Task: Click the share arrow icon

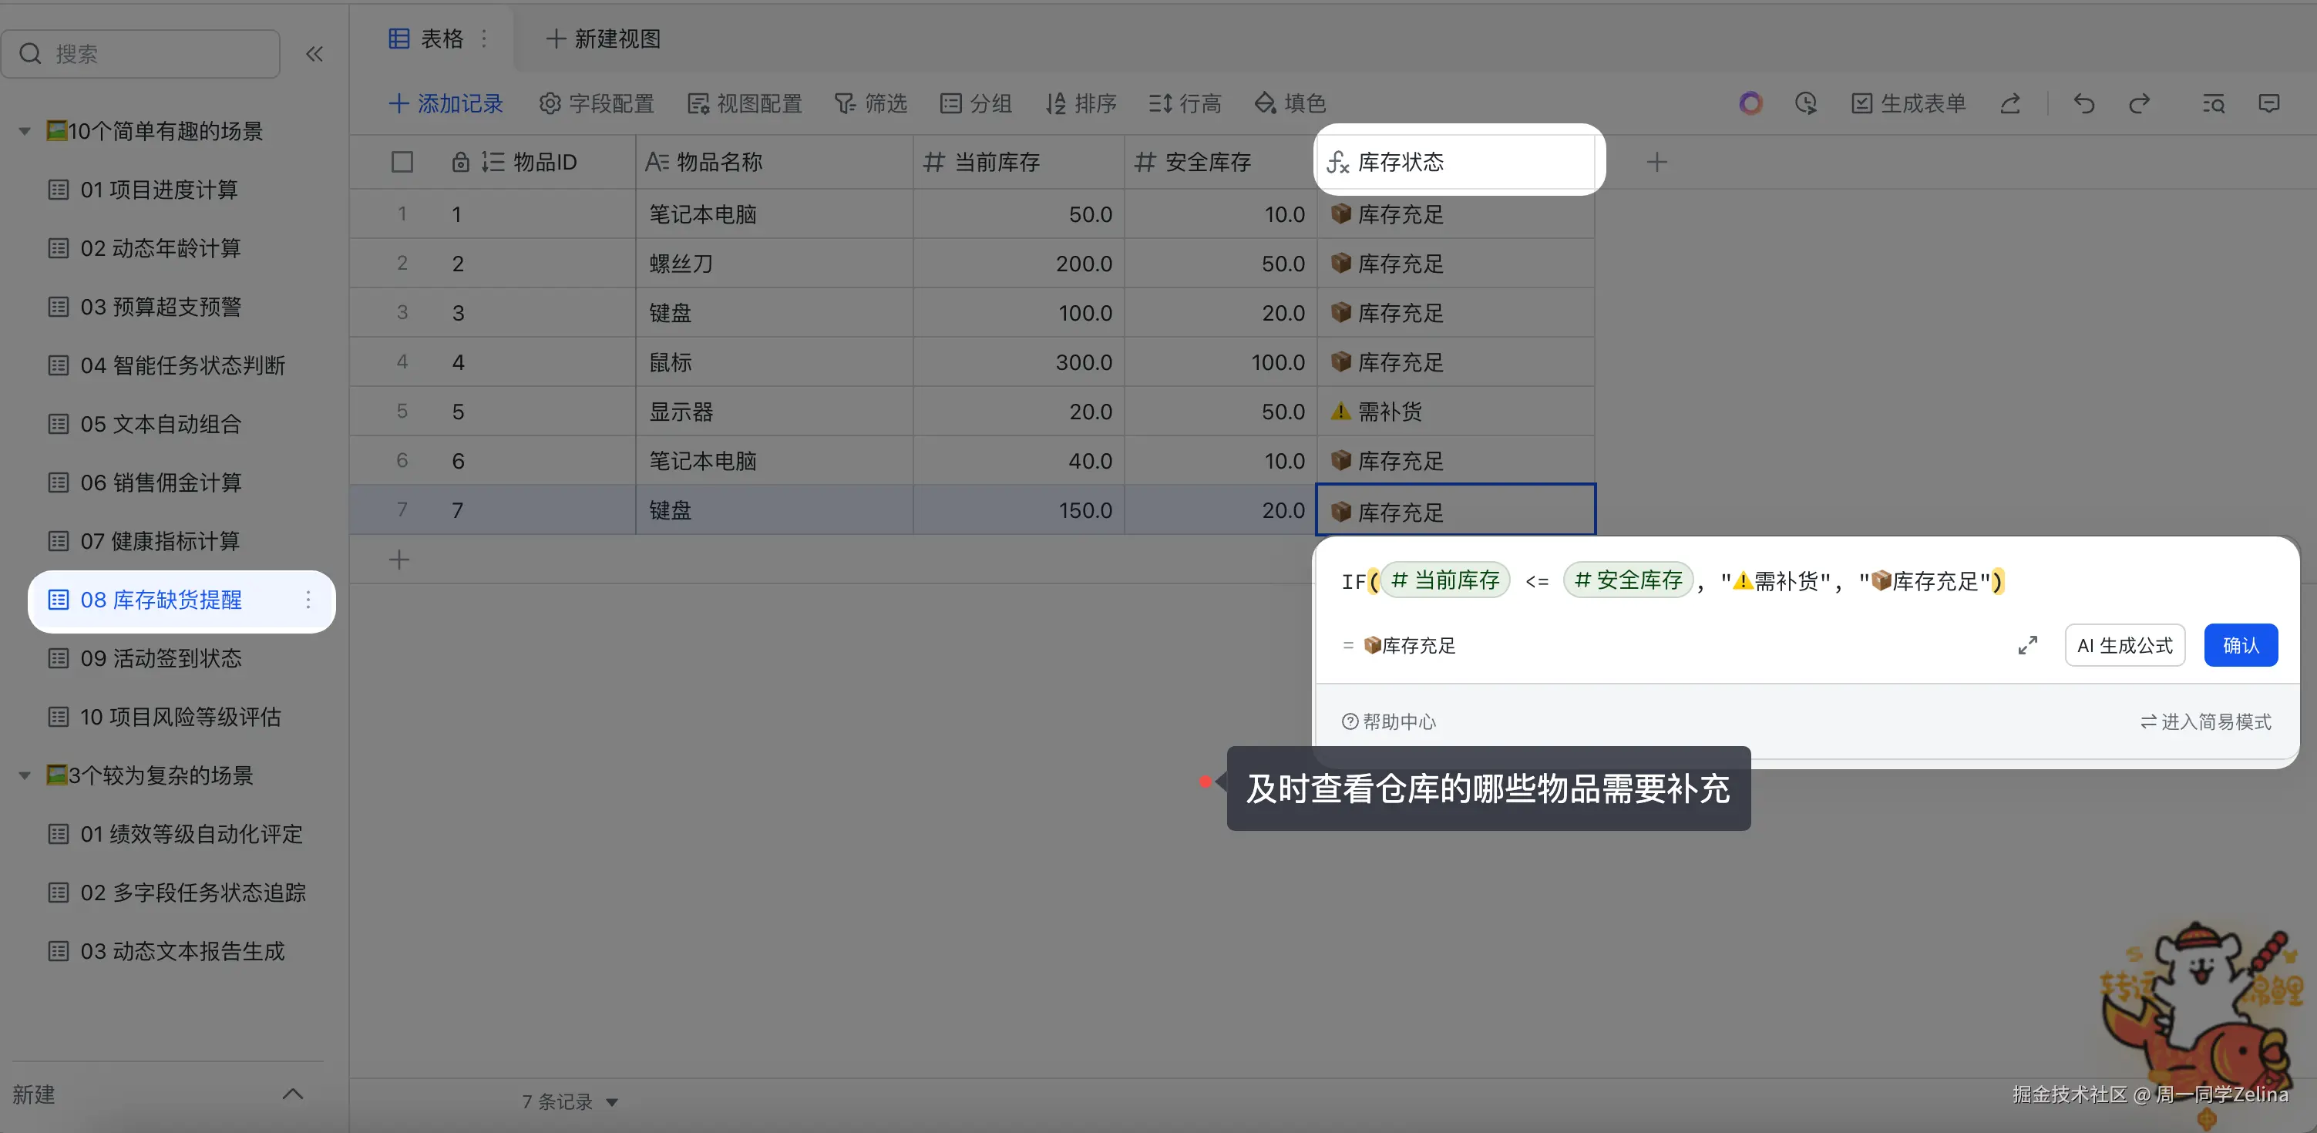Action: [2010, 103]
